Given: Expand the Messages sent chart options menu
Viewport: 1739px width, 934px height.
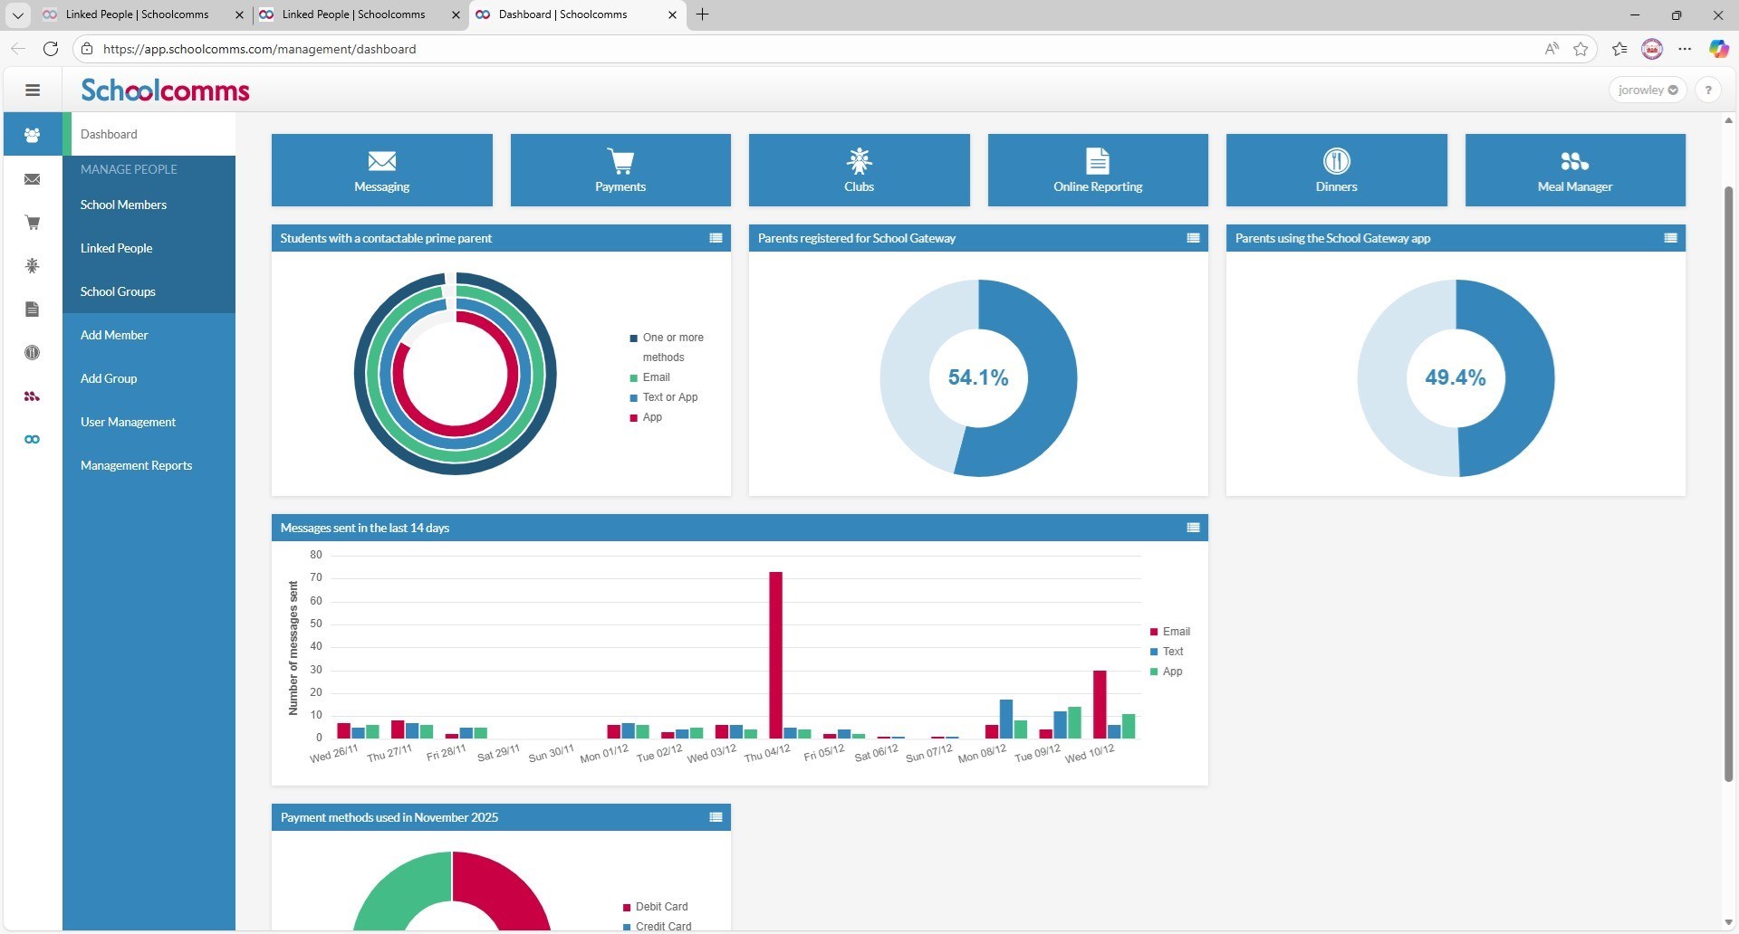Looking at the screenshot, I should coord(1193,528).
